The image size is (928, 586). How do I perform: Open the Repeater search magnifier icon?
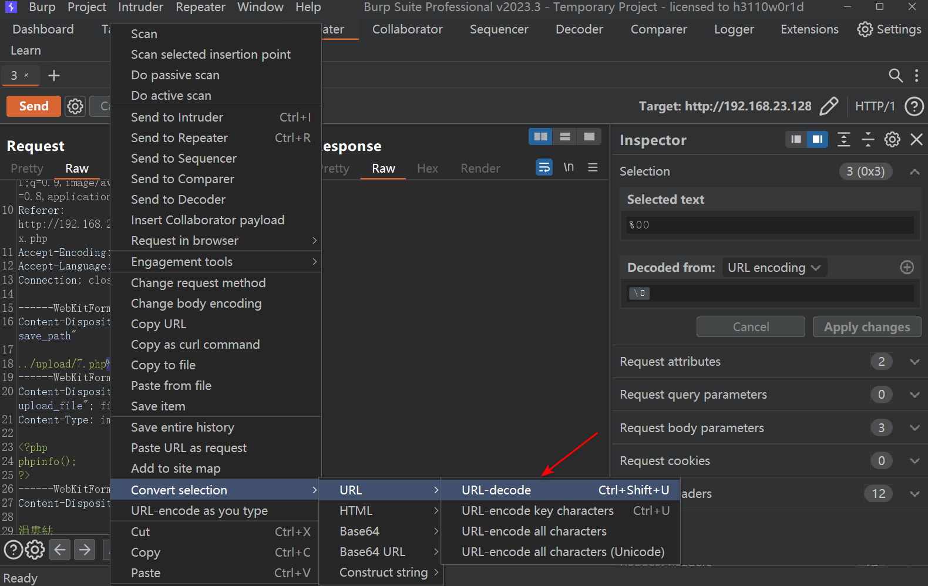pos(895,75)
